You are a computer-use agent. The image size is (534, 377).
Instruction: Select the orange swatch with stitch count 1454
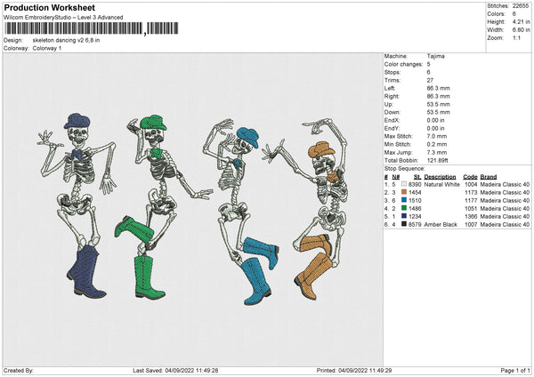pyautogui.click(x=404, y=192)
